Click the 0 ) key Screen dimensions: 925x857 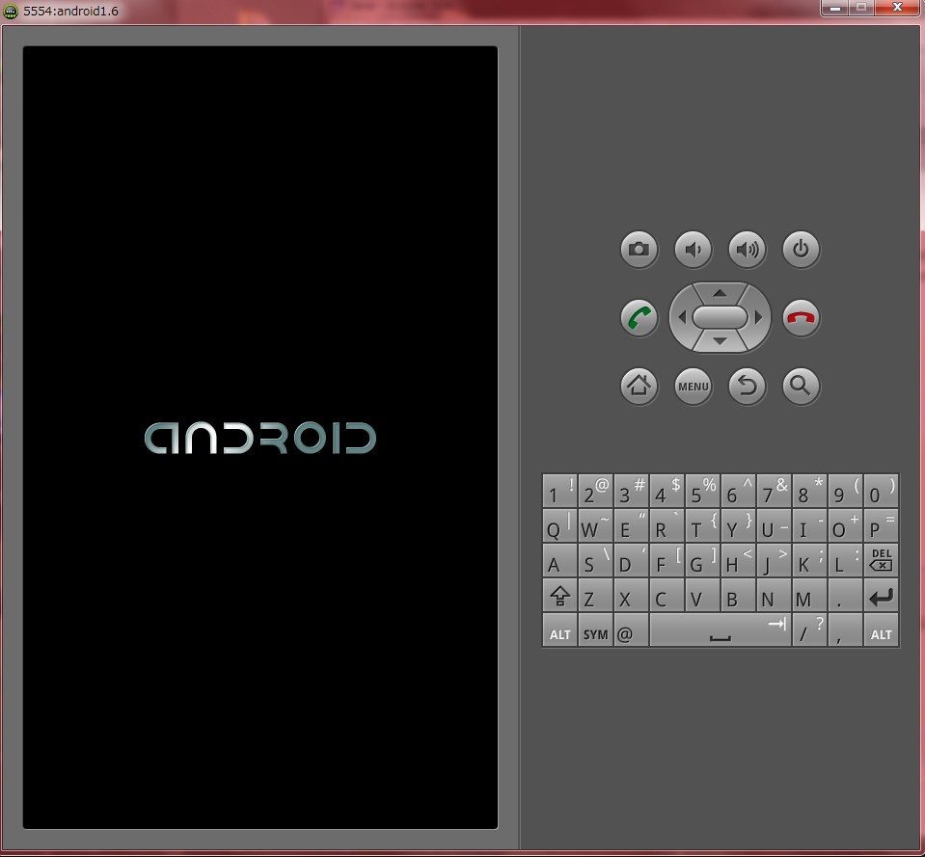(x=881, y=491)
